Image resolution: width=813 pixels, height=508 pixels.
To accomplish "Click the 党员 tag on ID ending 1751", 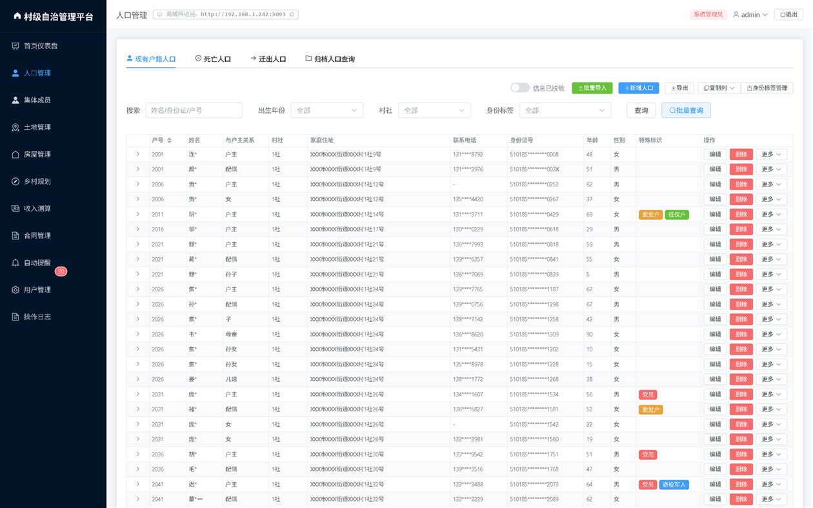I will pyautogui.click(x=648, y=454).
